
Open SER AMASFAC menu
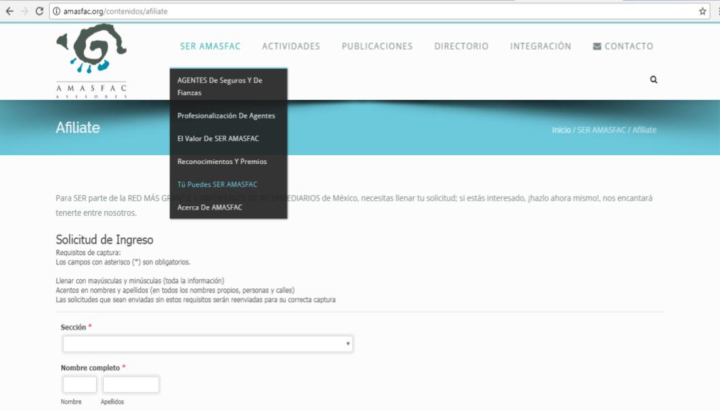coord(210,46)
